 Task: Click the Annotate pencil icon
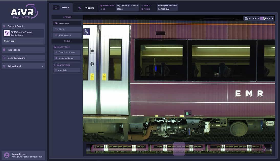56,70
